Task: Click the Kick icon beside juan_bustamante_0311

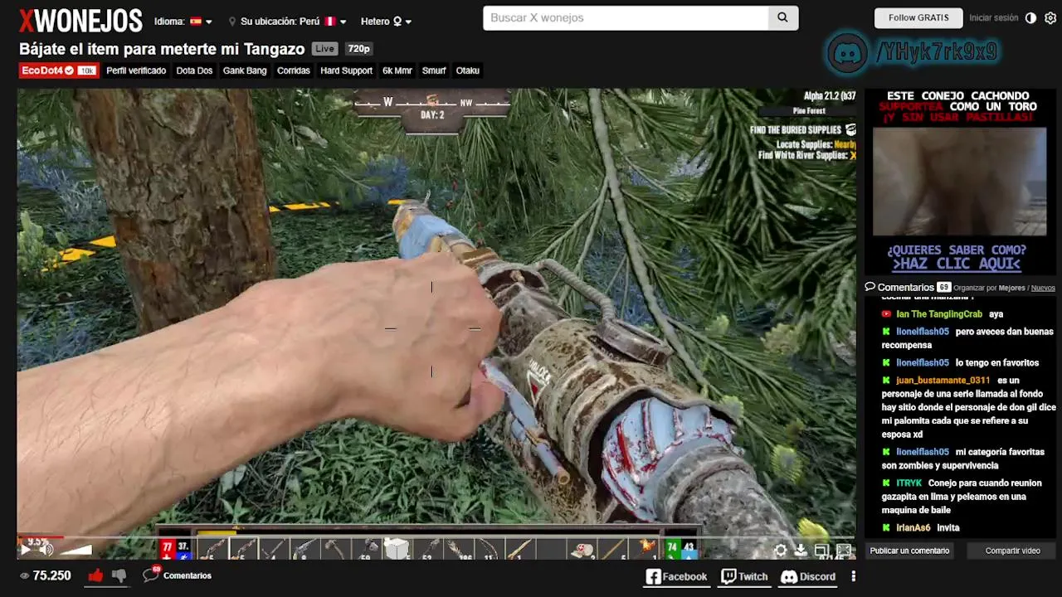Action: 886,381
